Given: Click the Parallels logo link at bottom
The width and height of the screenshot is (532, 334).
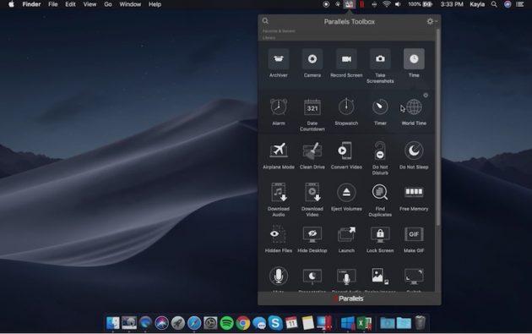Looking at the screenshot, I should (x=349, y=298).
